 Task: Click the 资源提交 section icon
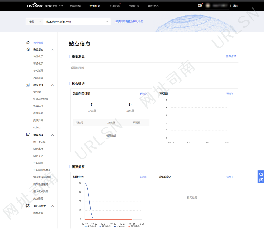tap(28, 50)
